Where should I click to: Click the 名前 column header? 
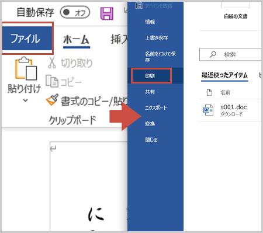click(x=225, y=93)
